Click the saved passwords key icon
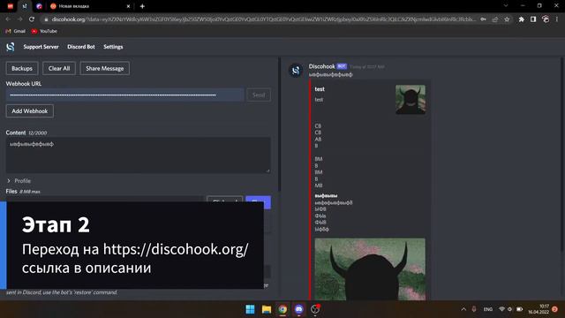The image size is (565, 318). (x=483, y=19)
